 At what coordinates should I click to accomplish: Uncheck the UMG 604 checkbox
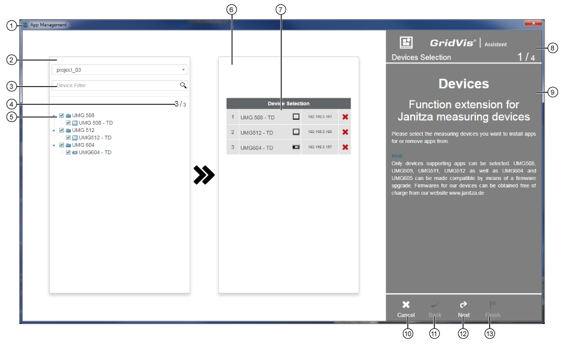pyautogui.click(x=61, y=145)
